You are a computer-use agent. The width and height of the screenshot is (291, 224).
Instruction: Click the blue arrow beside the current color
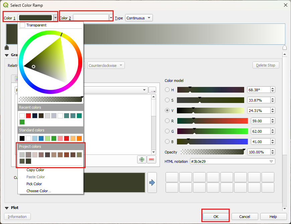(x=152, y=182)
